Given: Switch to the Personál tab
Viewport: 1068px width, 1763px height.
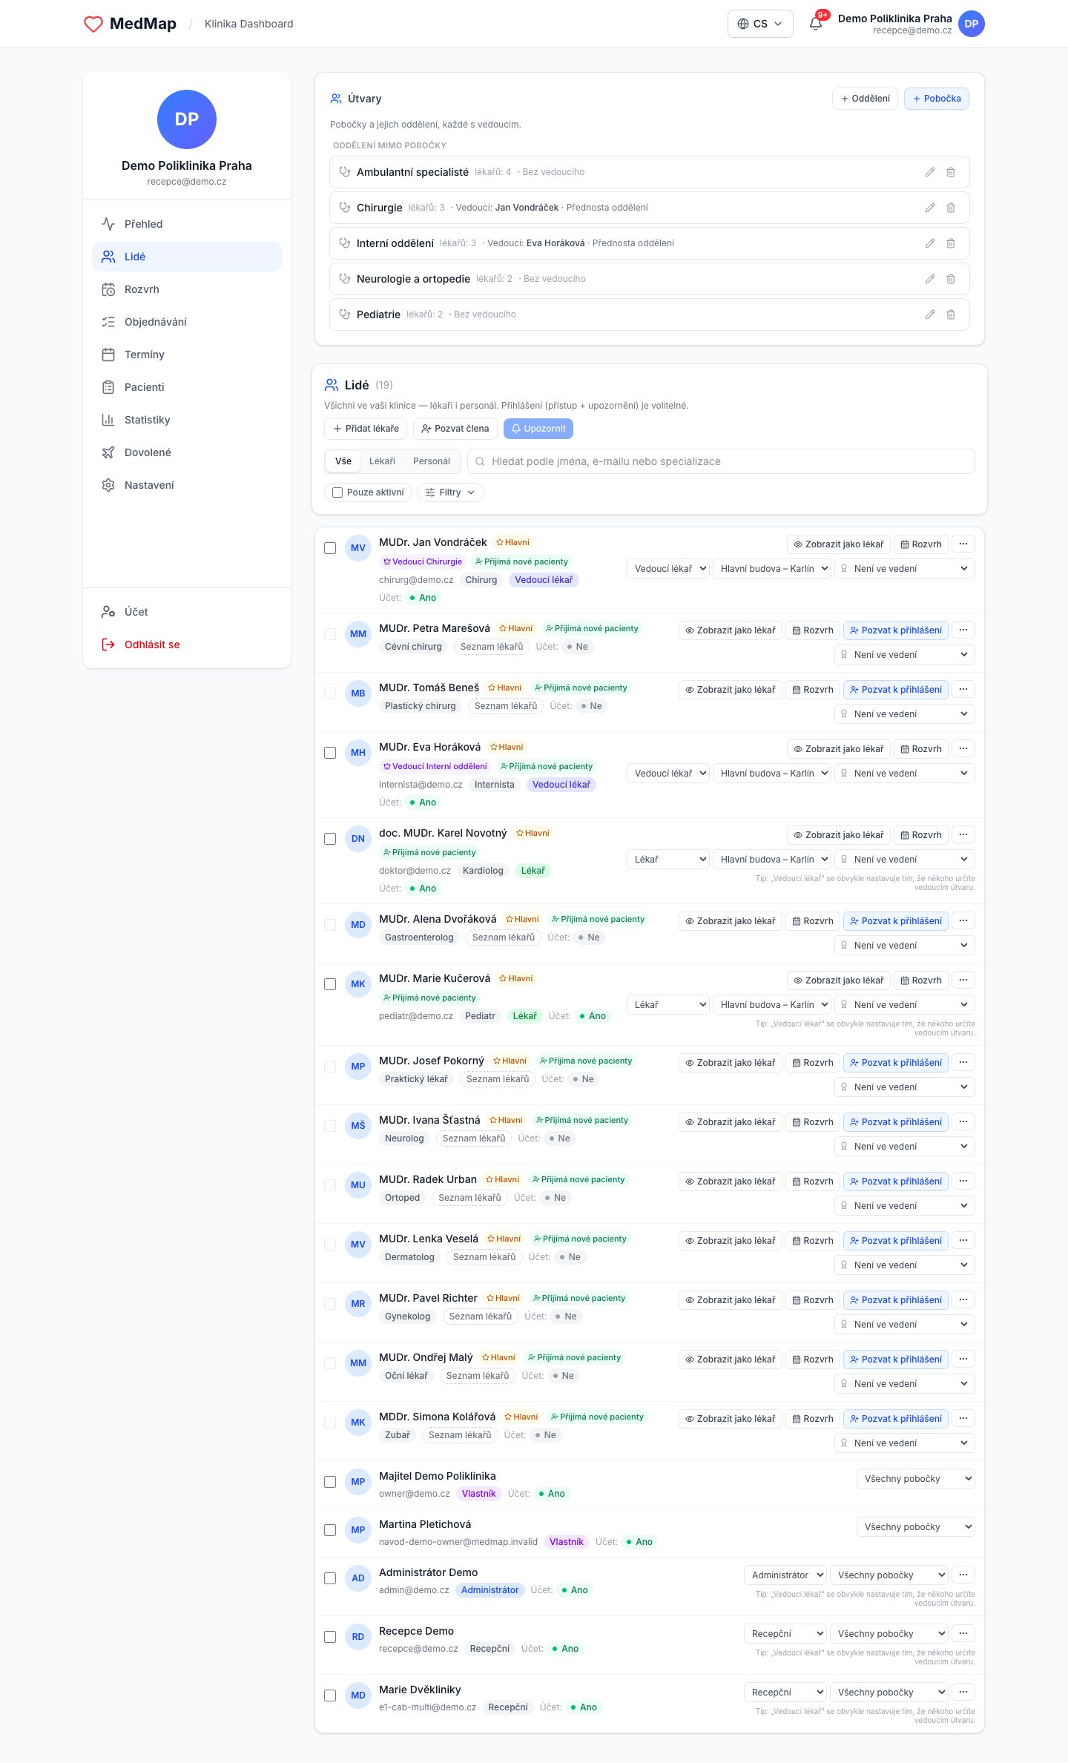Looking at the screenshot, I should pyautogui.click(x=432, y=461).
